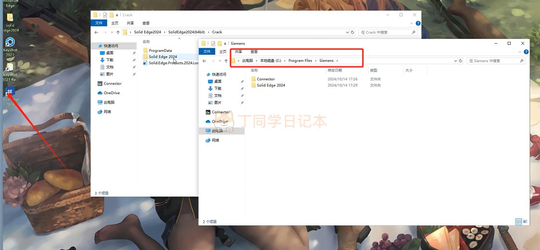Select 快速访问 in Siemens navigation pane
This screenshot has height=250, width=540.
[x=216, y=74]
